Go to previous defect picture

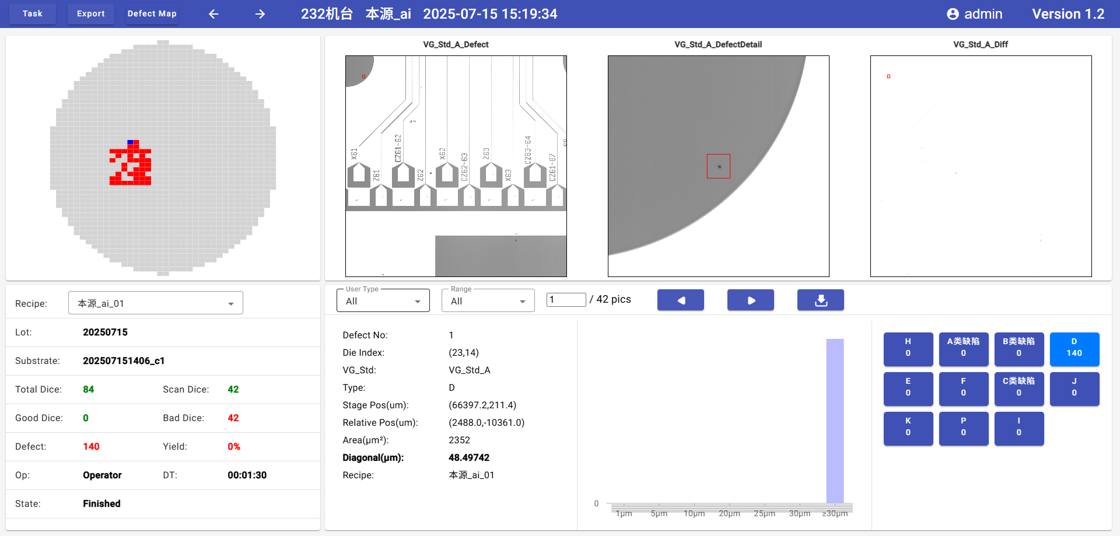point(680,300)
